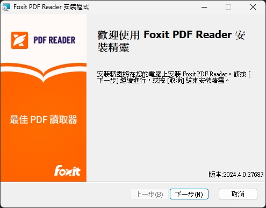
Task: Click the 取消 button
Action: pos(238,194)
